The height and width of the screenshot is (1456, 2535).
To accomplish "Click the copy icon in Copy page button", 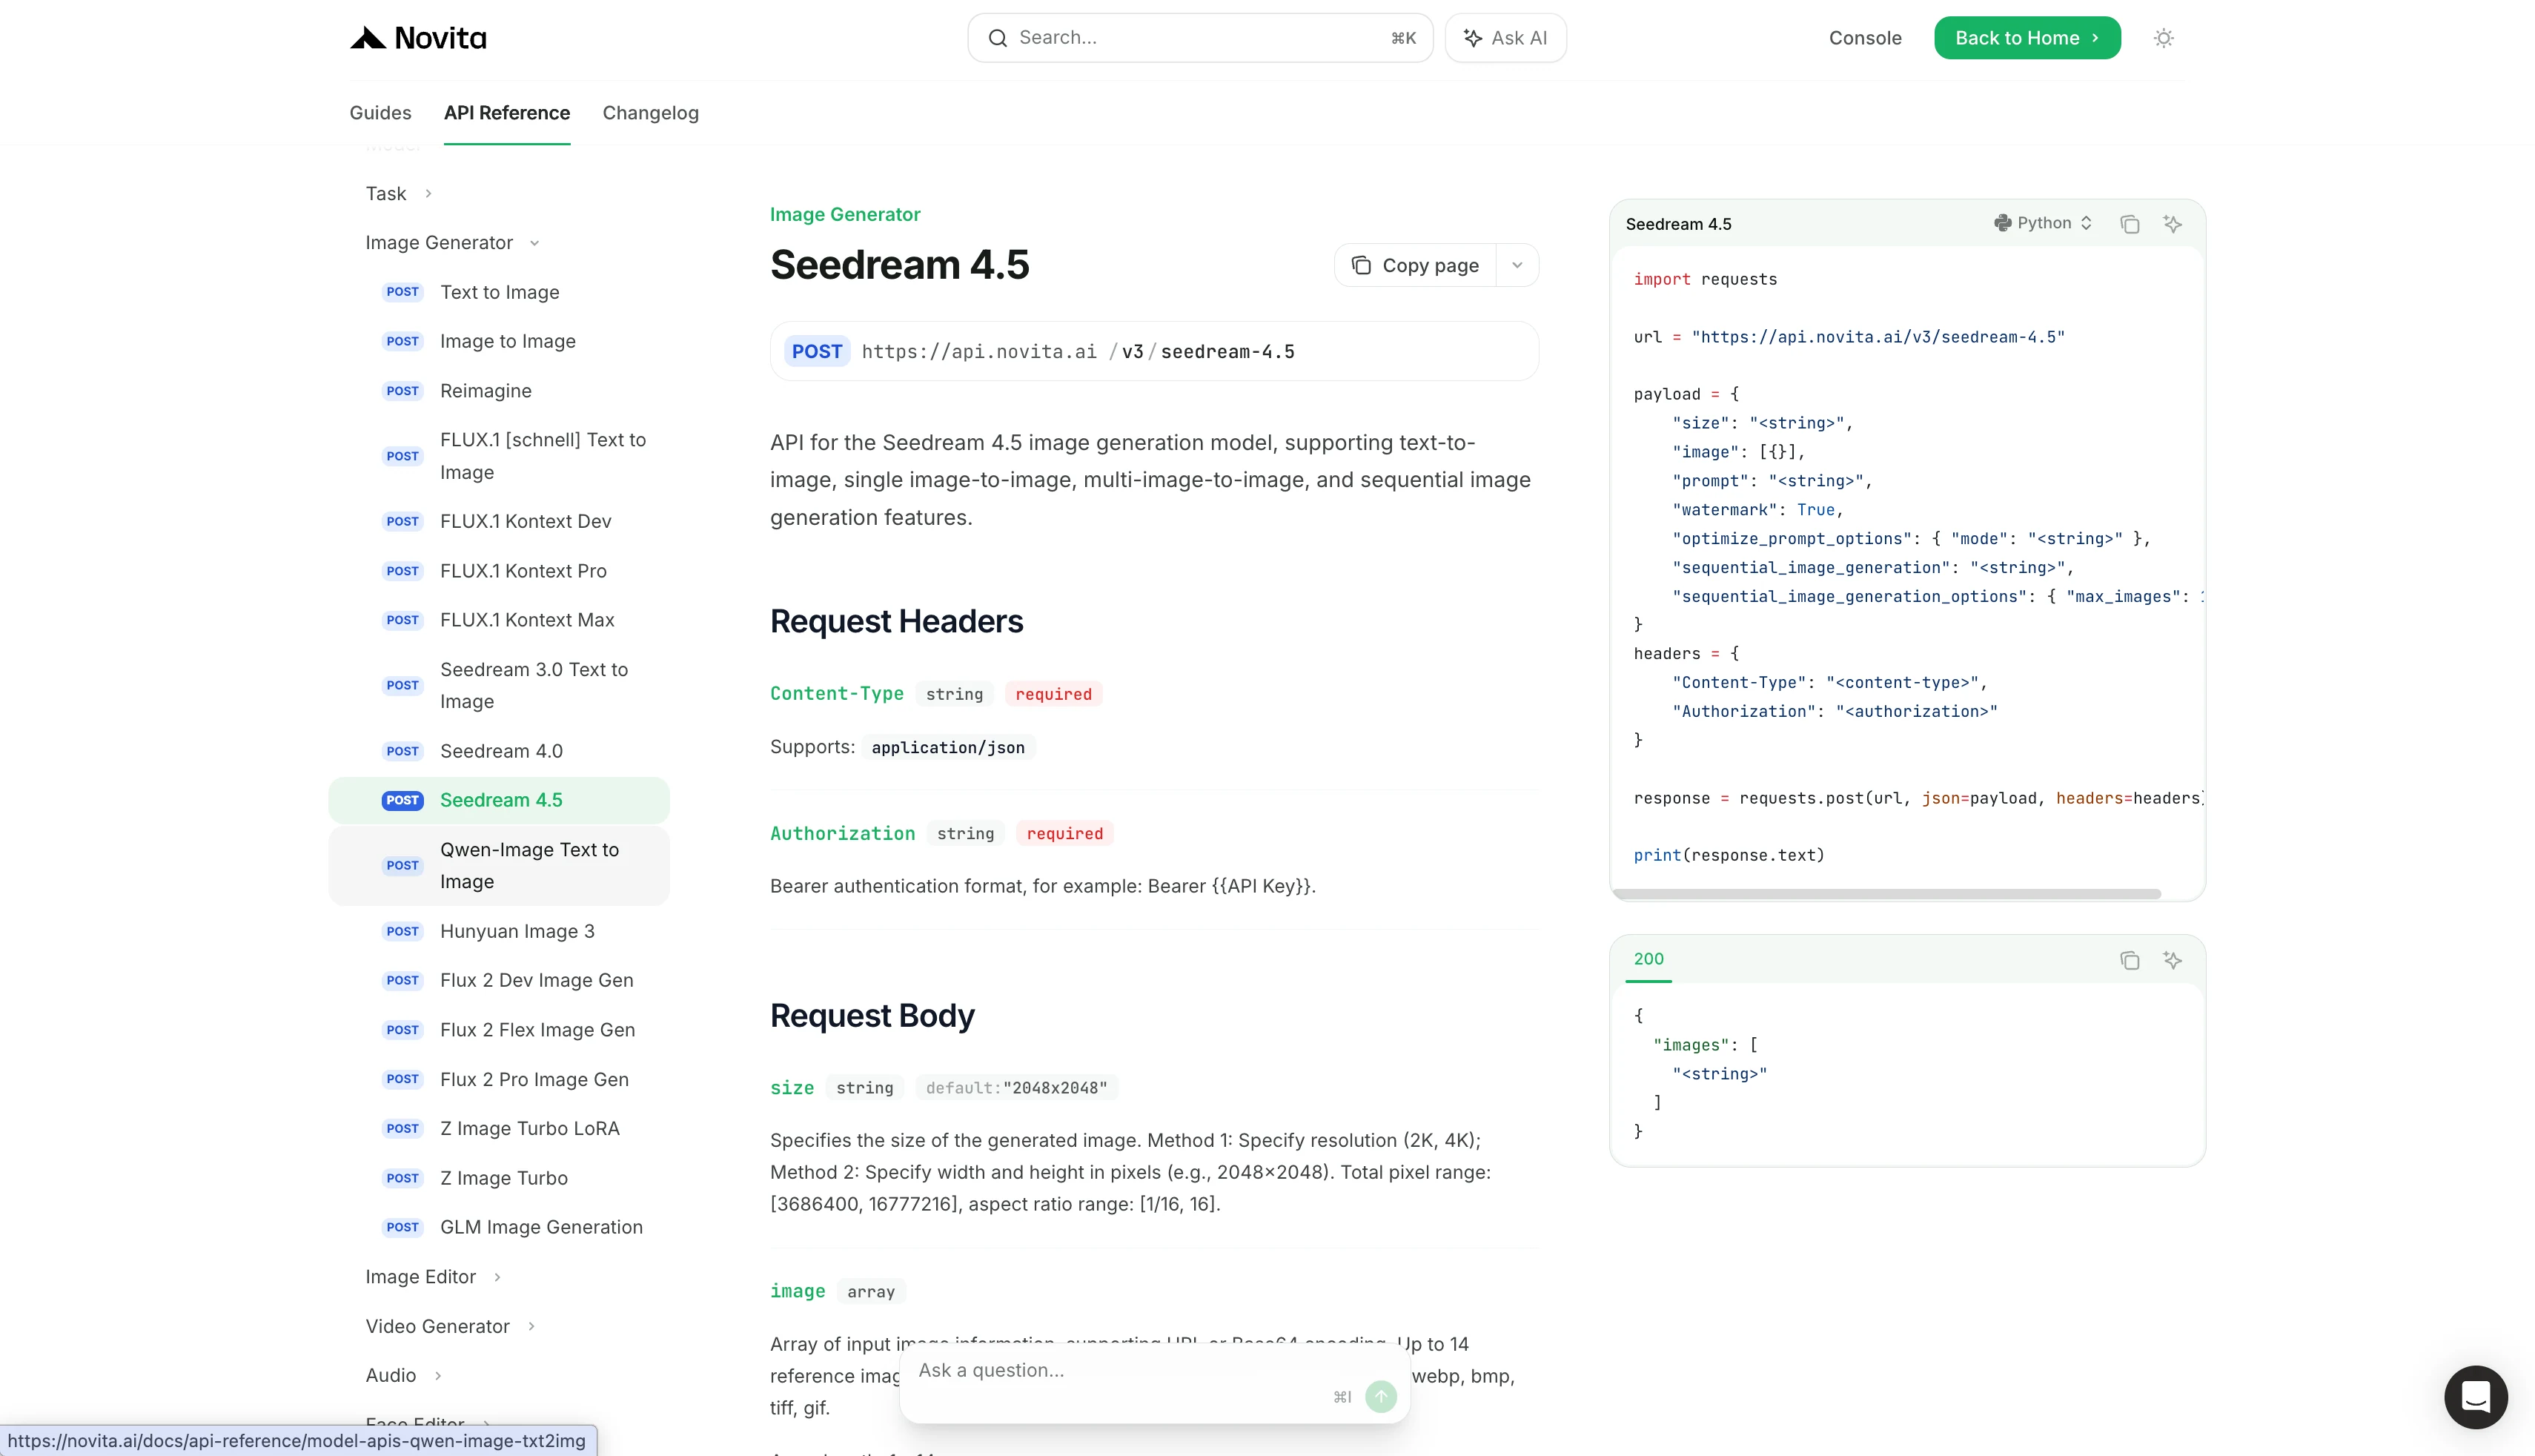I will [1360, 265].
